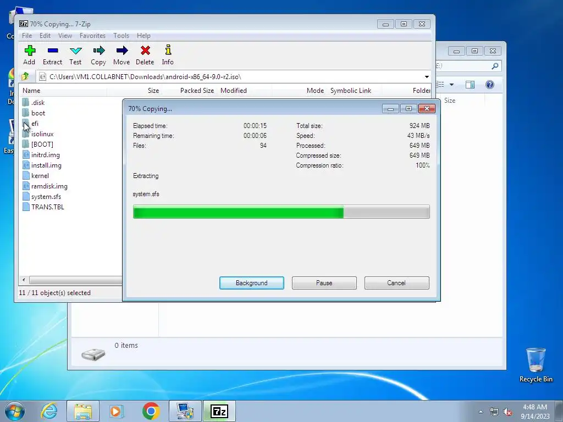The height and width of the screenshot is (422, 563).
Task: Open the File menu
Action: [x=27, y=36]
